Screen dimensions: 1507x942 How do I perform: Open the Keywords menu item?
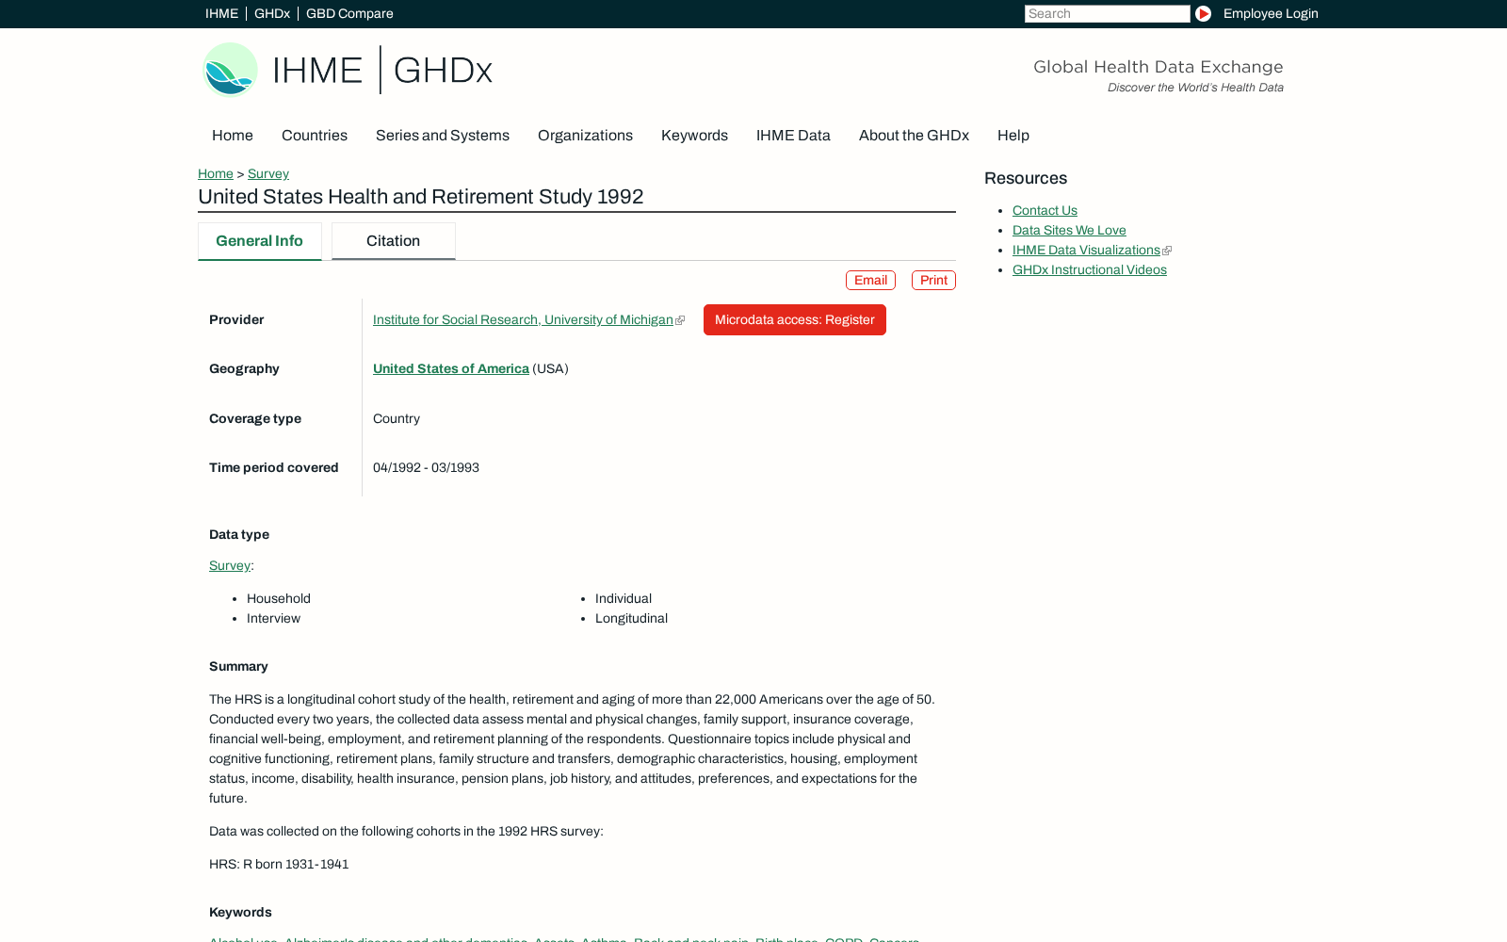click(x=694, y=136)
